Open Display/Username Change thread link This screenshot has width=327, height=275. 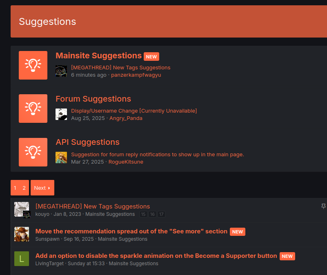point(134,111)
